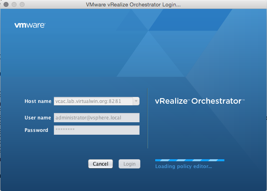The width and height of the screenshot is (267, 191).
Task: Close the vRealize Orchestrator login window
Action: click(x=6, y=4)
